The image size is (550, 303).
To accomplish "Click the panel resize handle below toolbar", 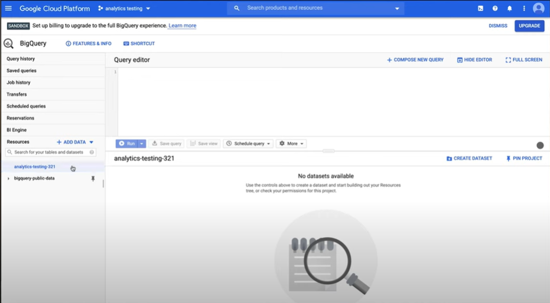I will 328,151.
